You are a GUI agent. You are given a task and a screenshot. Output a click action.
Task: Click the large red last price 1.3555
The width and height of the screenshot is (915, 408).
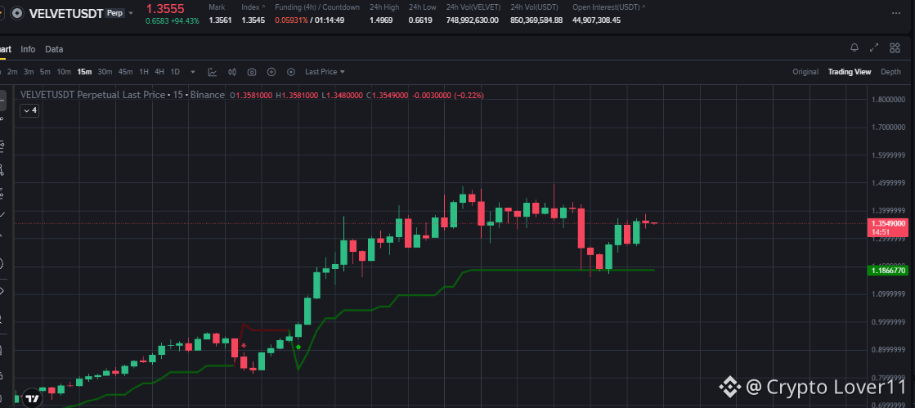(165, 8)
